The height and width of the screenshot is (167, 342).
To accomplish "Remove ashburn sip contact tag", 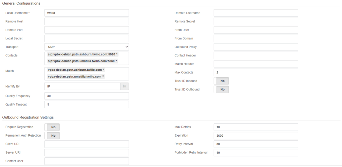I will 117,54.
